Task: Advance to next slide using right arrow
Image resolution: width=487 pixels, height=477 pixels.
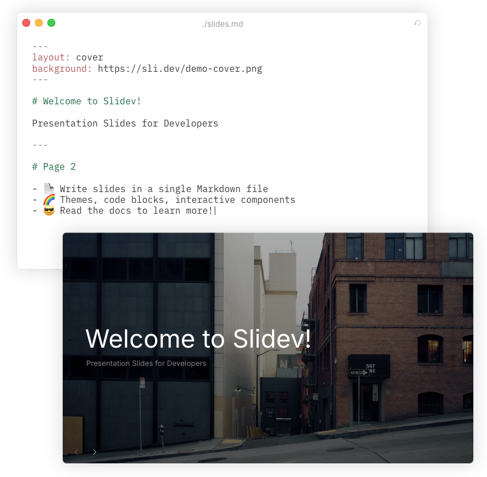Action: (94, 451)
